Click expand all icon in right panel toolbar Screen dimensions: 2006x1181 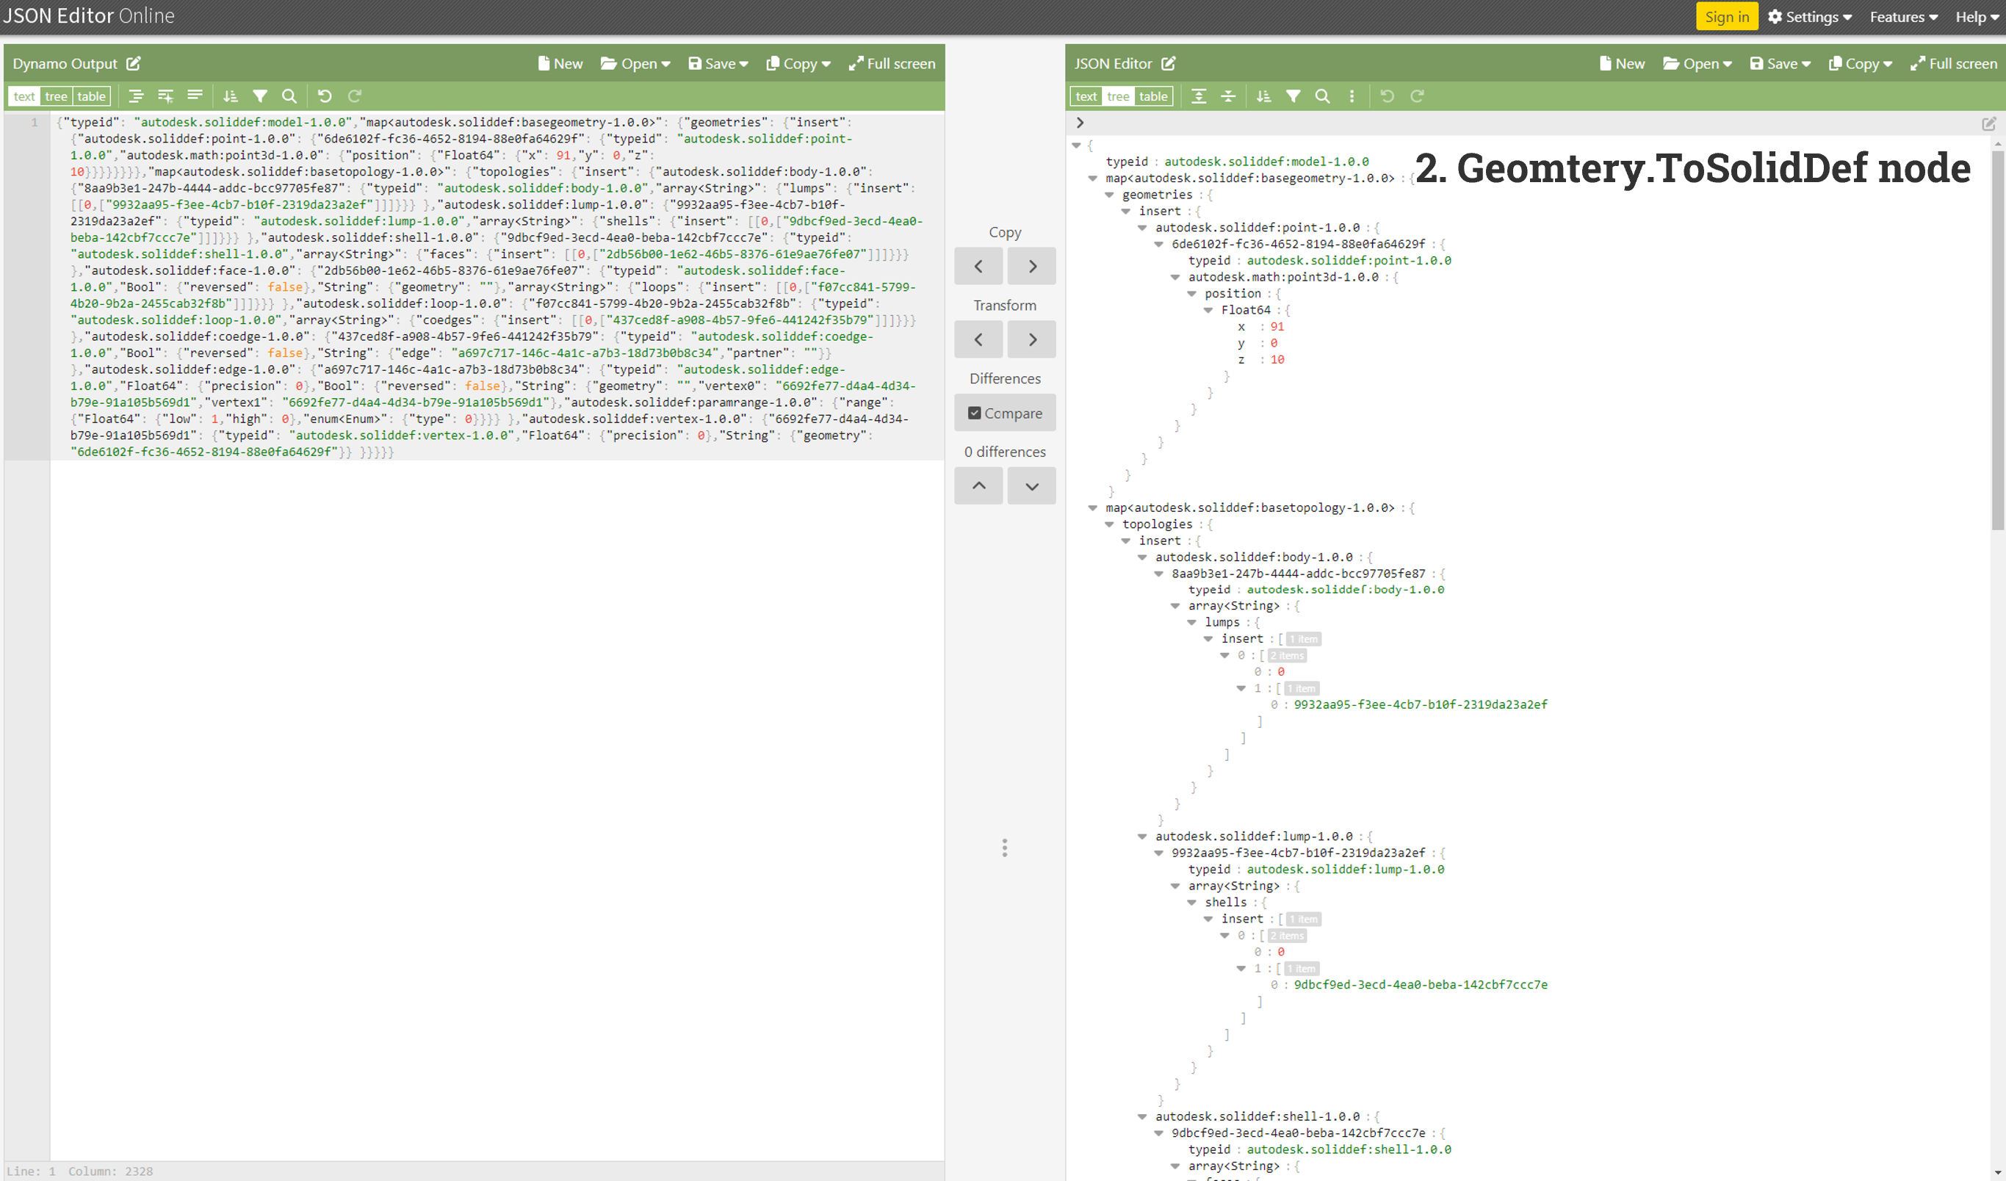pyautogui.click(x=1198, y=96)
